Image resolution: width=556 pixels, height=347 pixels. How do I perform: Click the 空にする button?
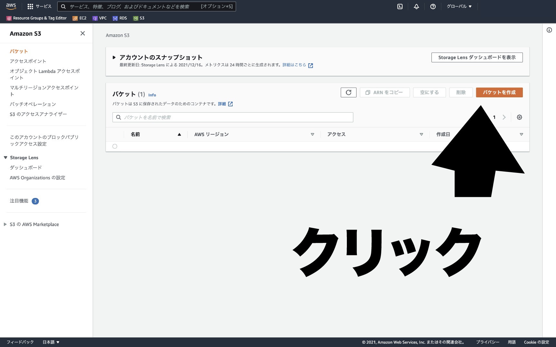click(430, 93)
